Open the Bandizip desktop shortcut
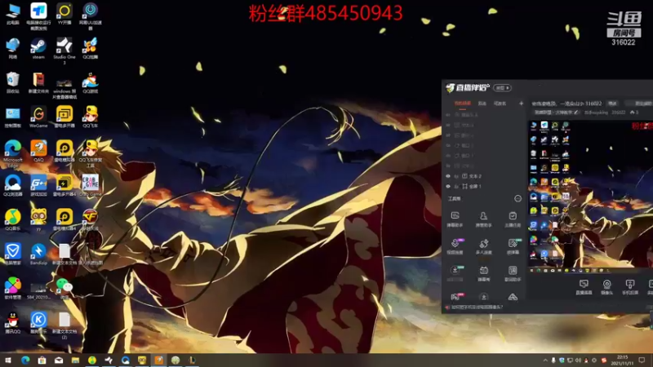Viewport: 653px width, 367px height. [x=38, y=254]
